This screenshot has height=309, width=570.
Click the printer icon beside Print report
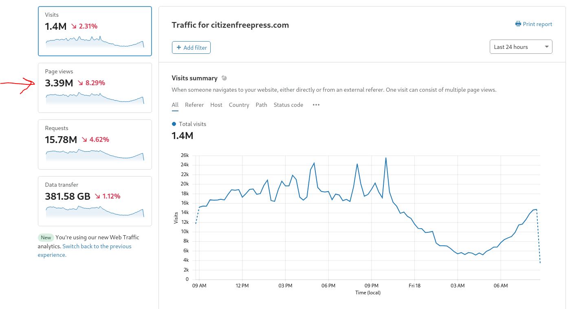coord(518,24)
